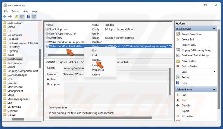Click Enable All Tasks History link
This screenshot has height=129, width=223.
[195, 55]
